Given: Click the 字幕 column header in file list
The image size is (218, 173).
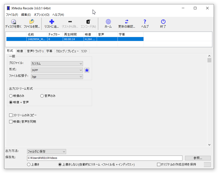Looking at the screenshot, I should [130, 34].
